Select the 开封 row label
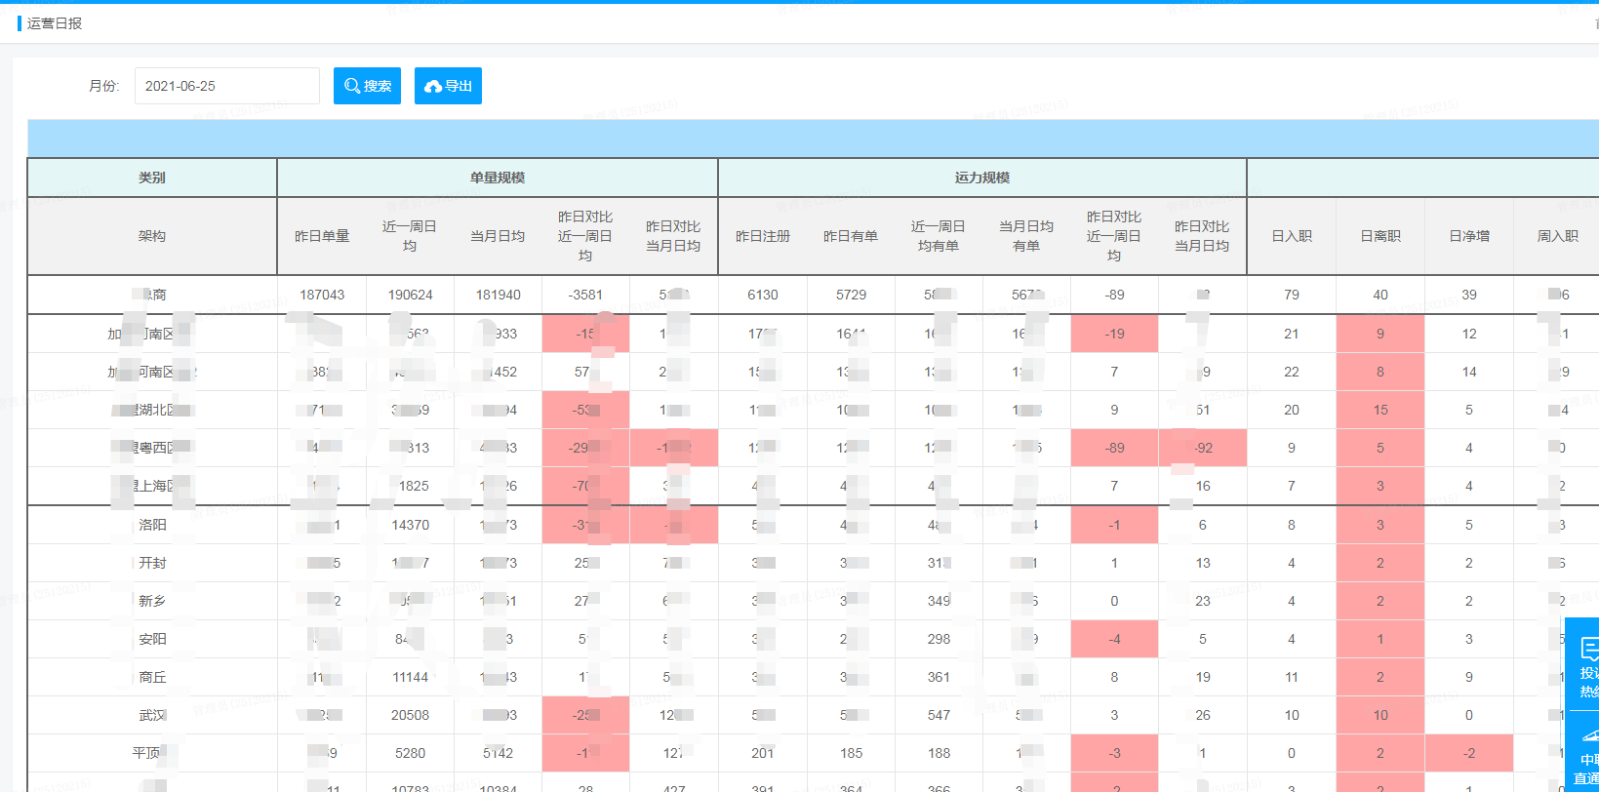The width and height of the screenshot is (1599, 792). point(152,563)
